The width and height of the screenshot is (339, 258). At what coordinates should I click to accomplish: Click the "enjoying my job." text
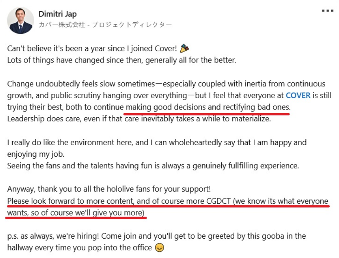coord(36,154)
